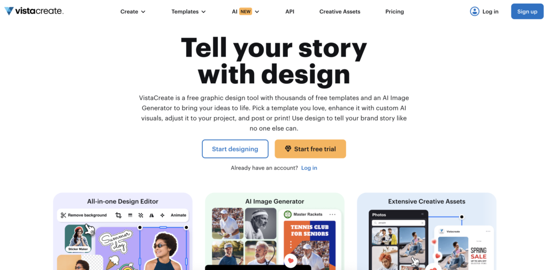548x270 pixels.
Task: Expand the Create dropdown menu
Action: click(133, 12)
